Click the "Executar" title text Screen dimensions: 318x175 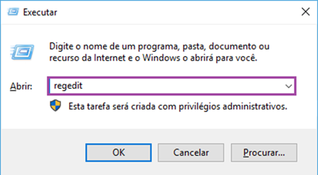coord(40,12)
